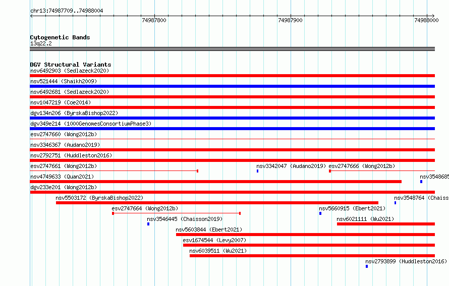Select the red bar for nsv6492903
The width and height of the screenshot is (449, 286).
click(x=232, y=76)
